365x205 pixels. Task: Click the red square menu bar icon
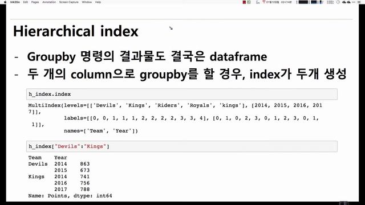pyautogui.click(x=244, y=2)
